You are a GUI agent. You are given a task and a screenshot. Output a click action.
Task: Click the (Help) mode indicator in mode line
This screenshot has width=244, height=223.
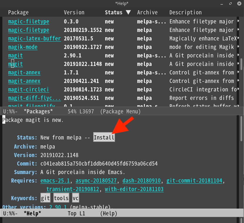109,214
